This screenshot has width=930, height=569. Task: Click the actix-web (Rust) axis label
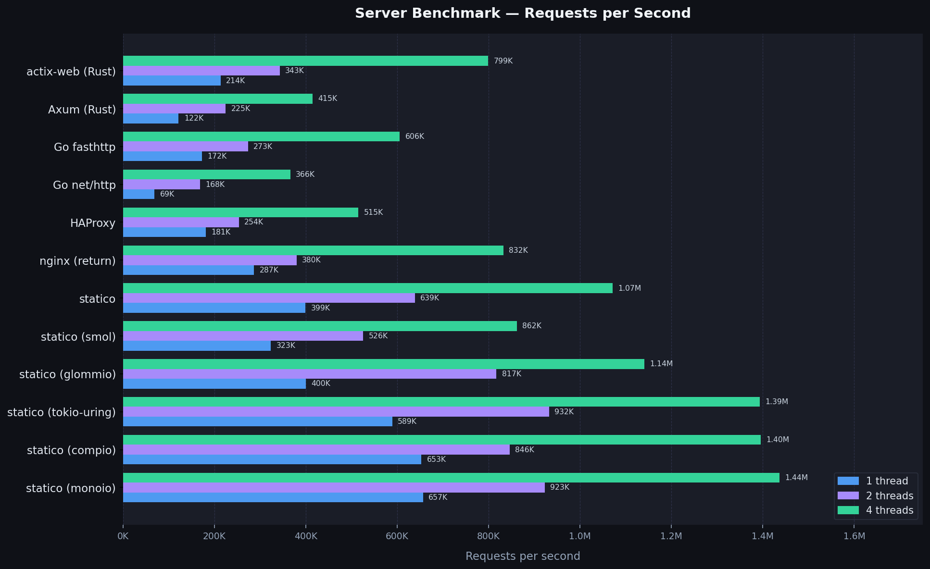pos(71,72)
